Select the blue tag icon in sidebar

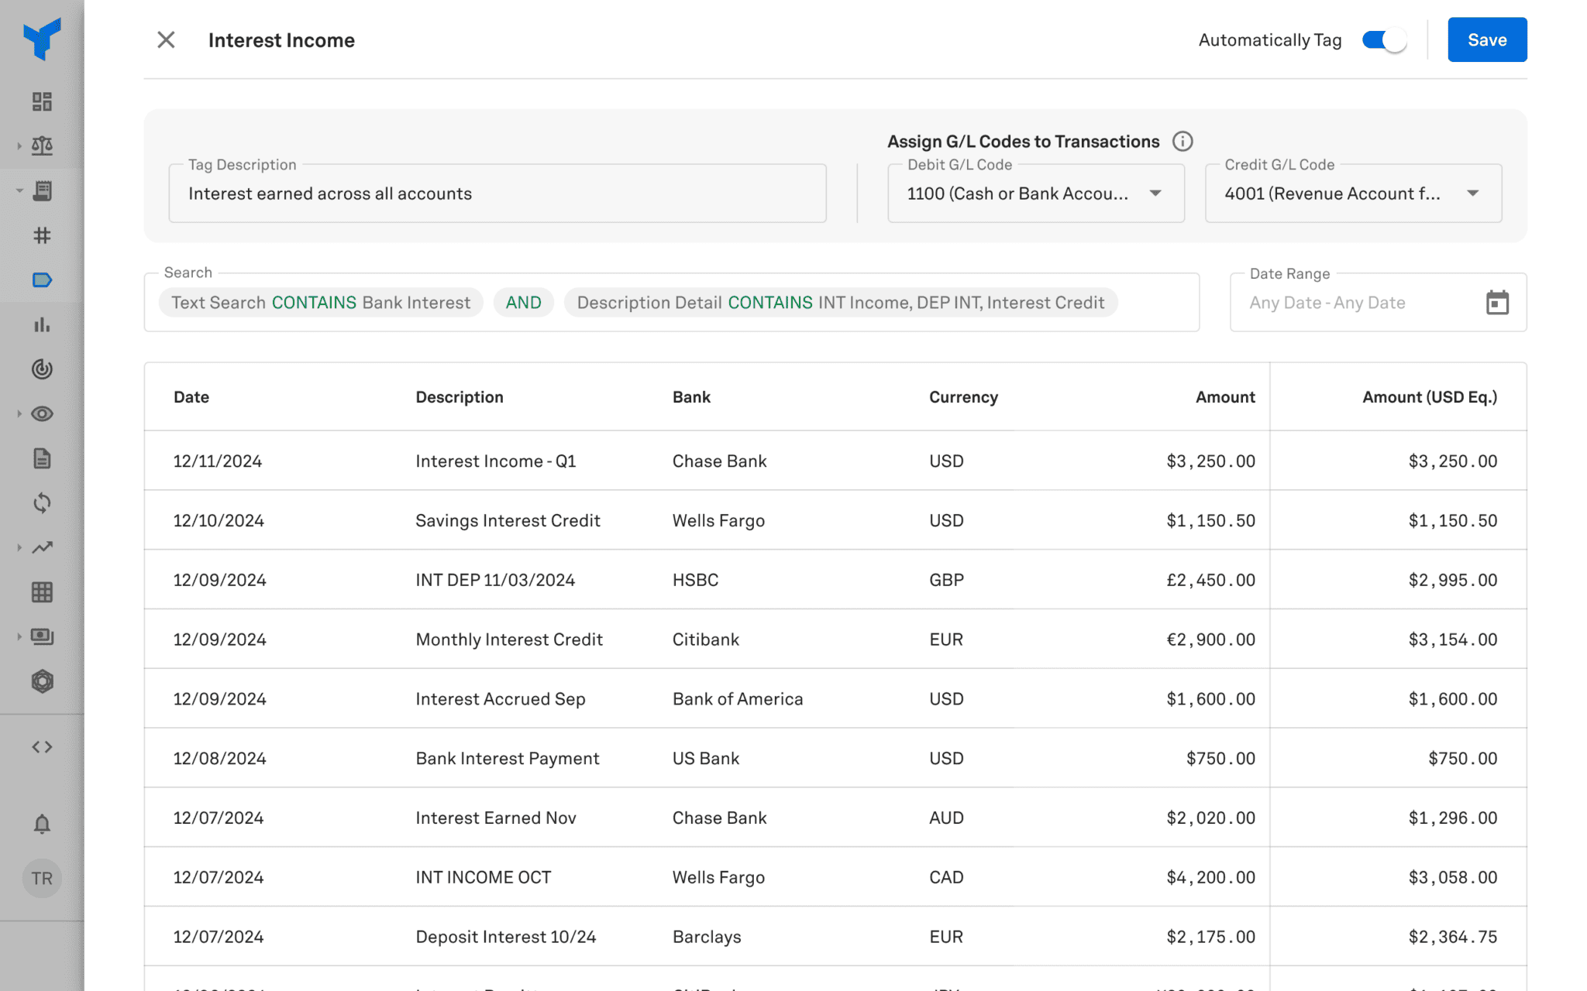click(x=42, y=280)
